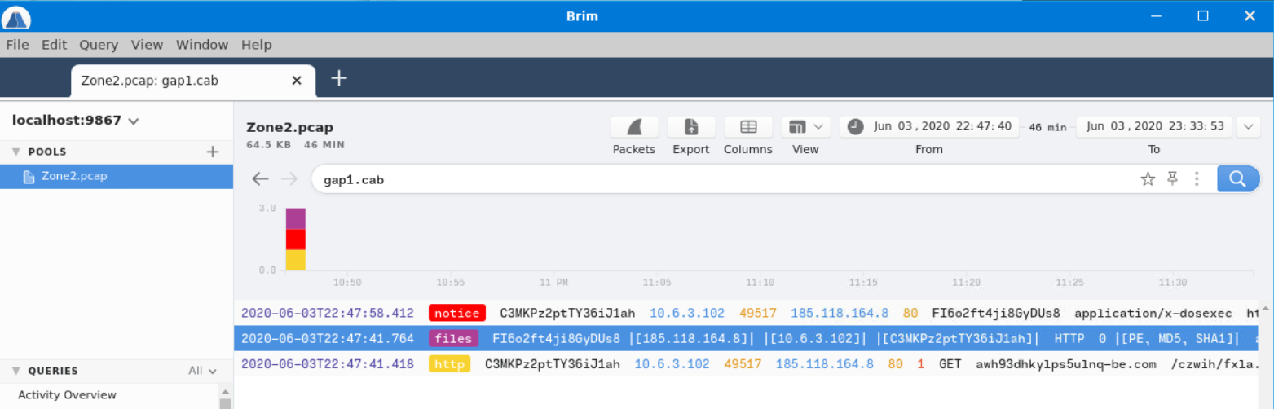Open the time range dropdown arrow
1274x409 pixels.
point(1248,127)
